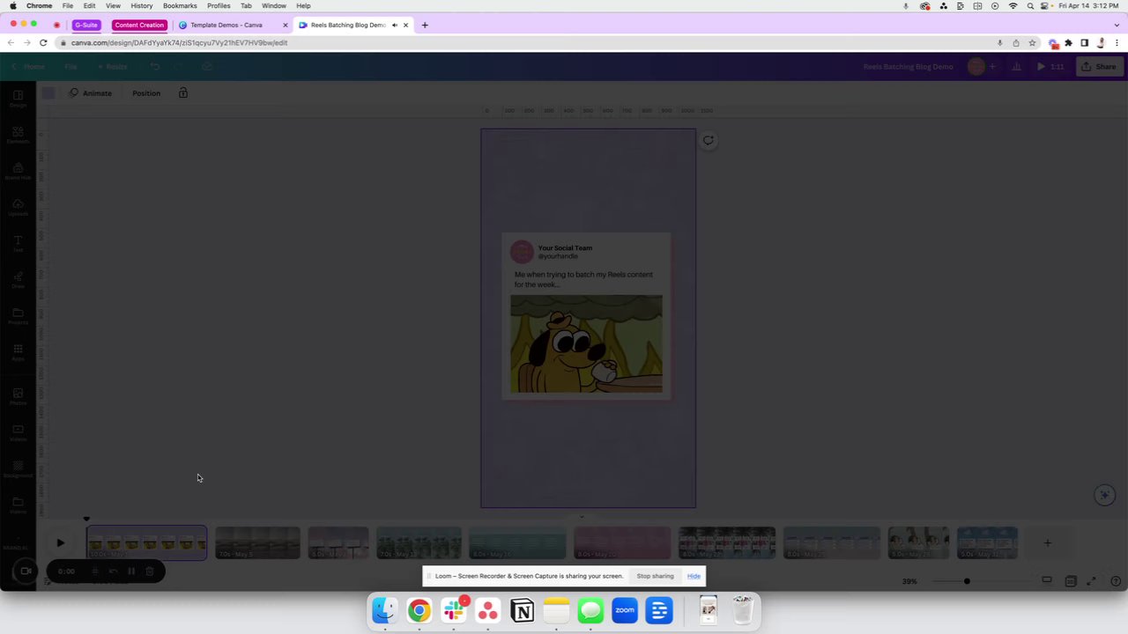Click the Loom camera icon in recorder
Viewport: 1128px width, 634px height.
pyautogui.click(x=26, y=571)
